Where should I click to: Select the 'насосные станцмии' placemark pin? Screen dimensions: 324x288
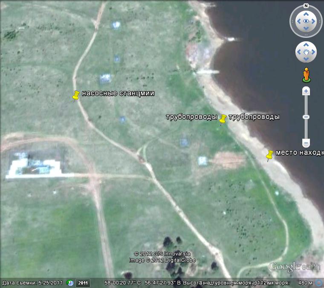[x=76, y=96]
